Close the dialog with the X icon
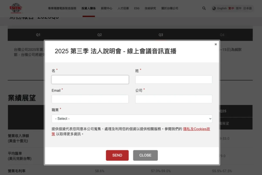The height and width of the screenshot is (175, 262). pos(215,44)
